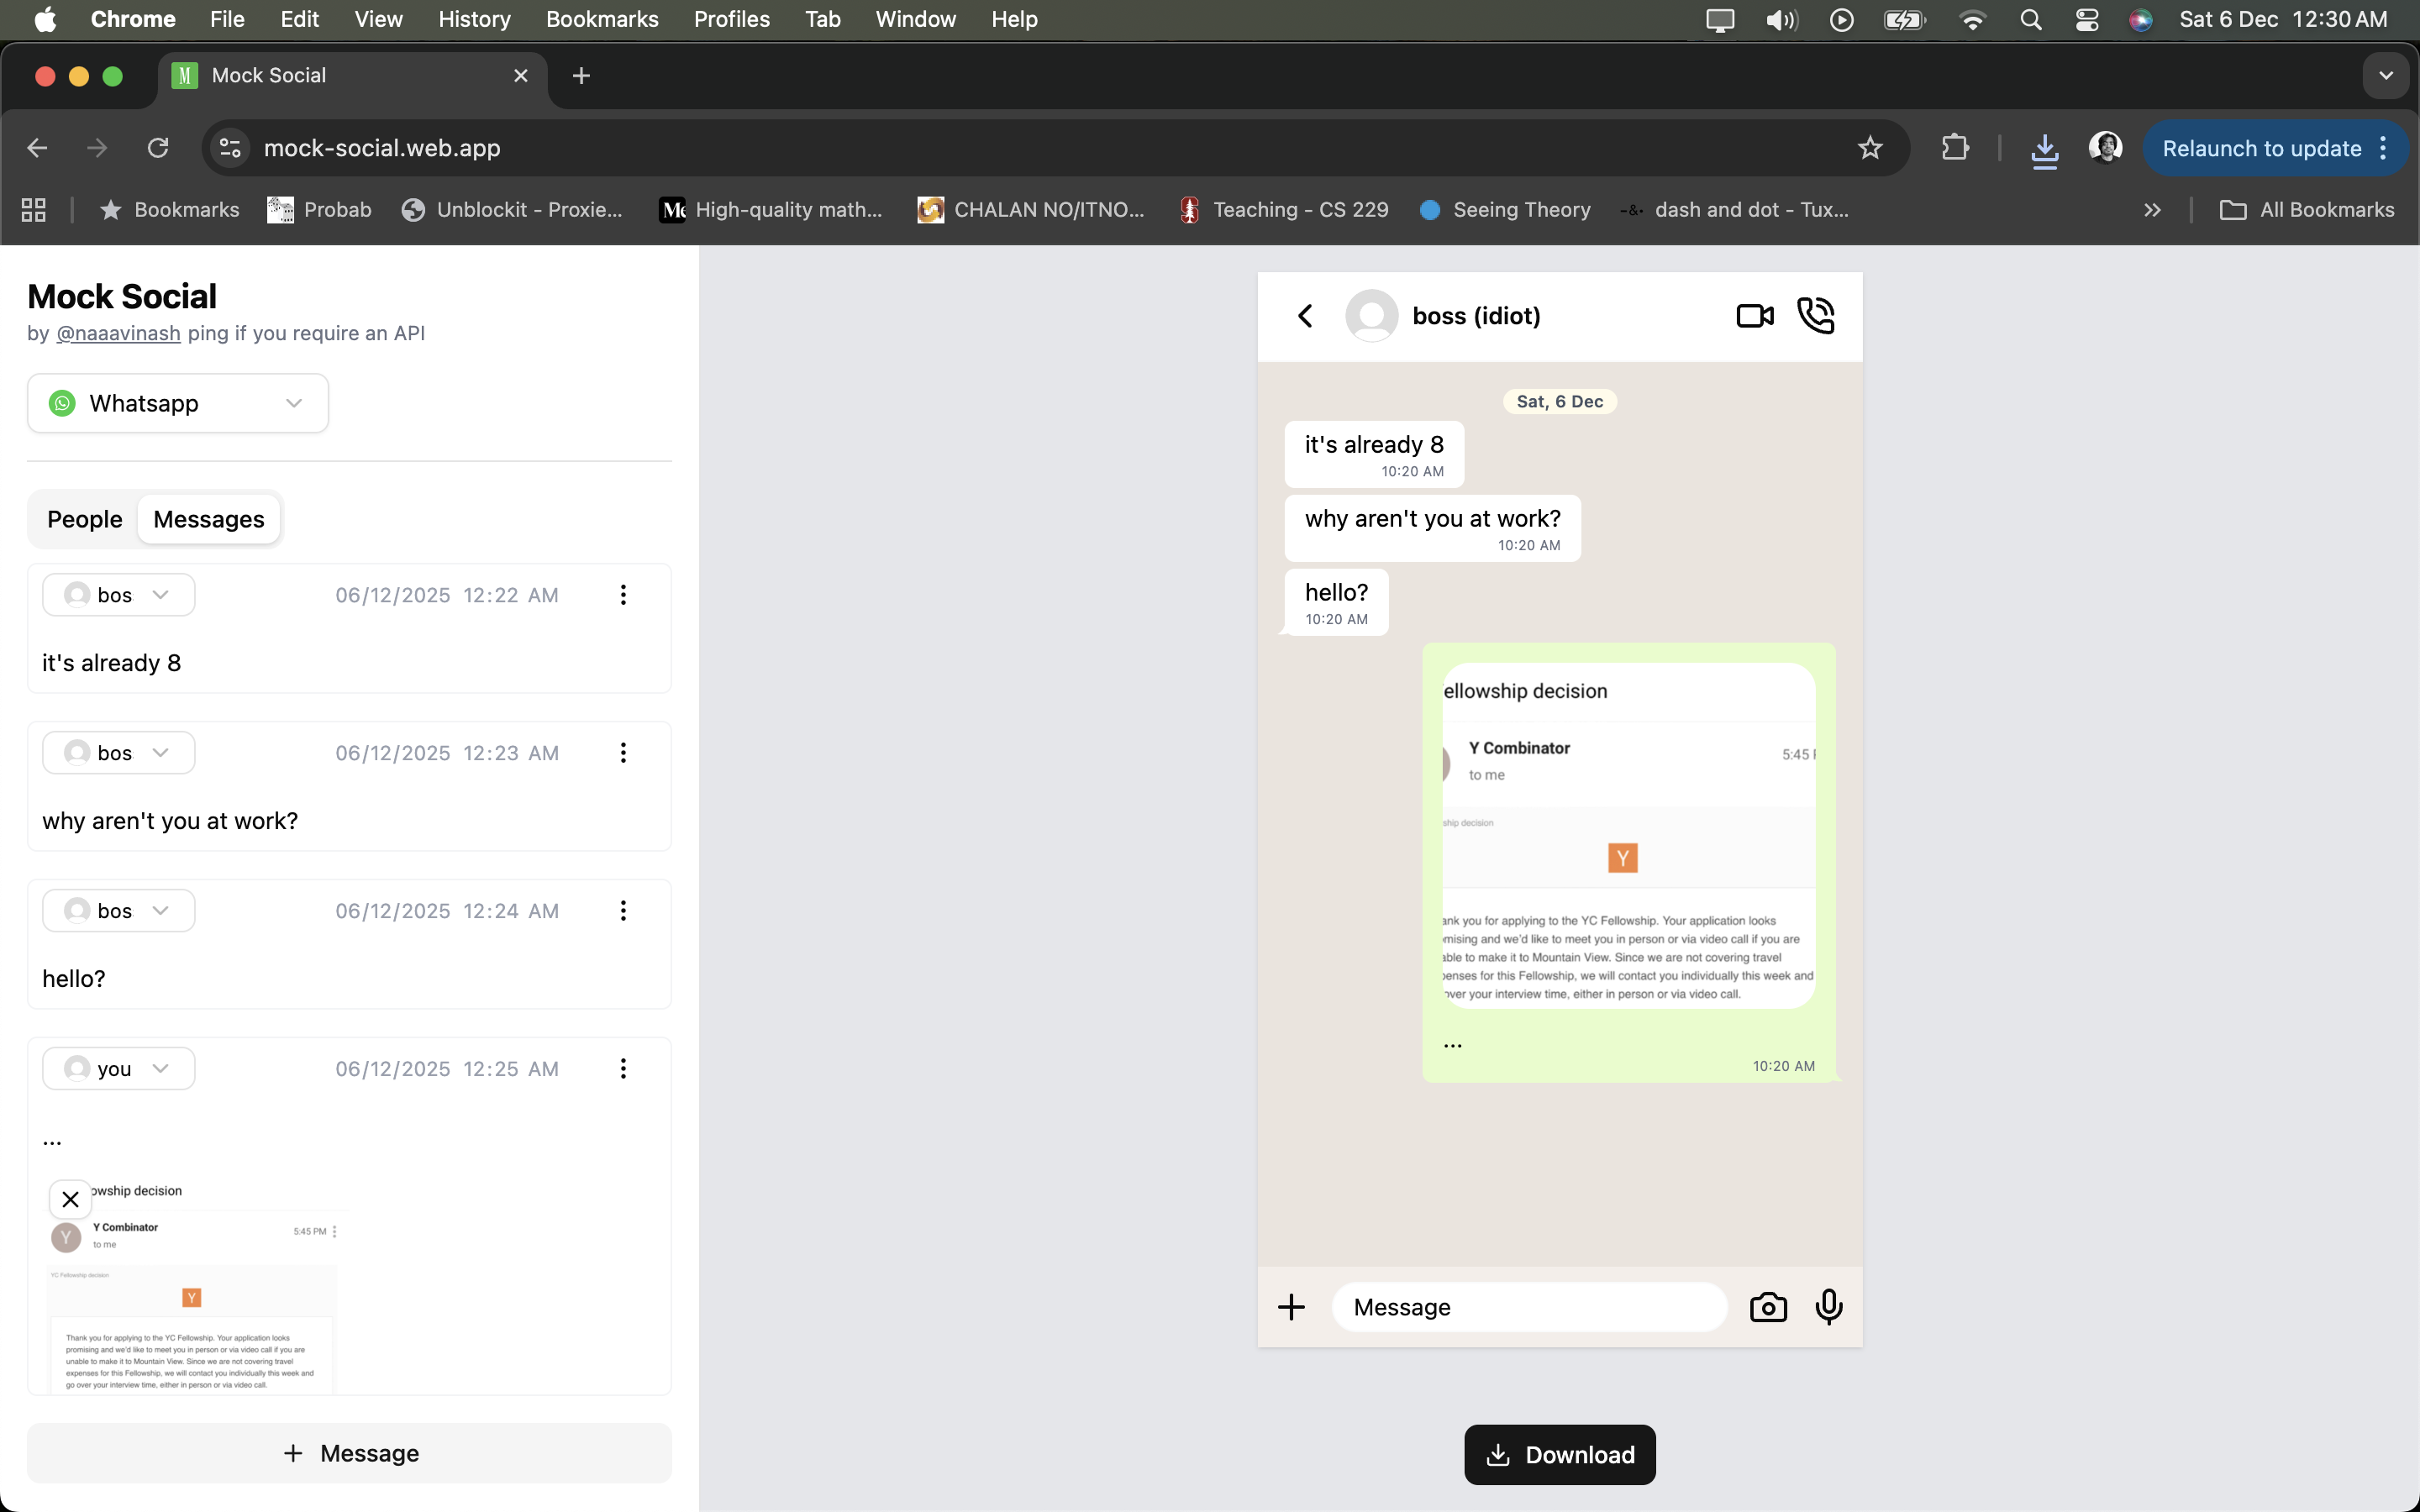Open the Bookmarks menu
Viewport: 2420px width, 1512px height.
(602, 19)
